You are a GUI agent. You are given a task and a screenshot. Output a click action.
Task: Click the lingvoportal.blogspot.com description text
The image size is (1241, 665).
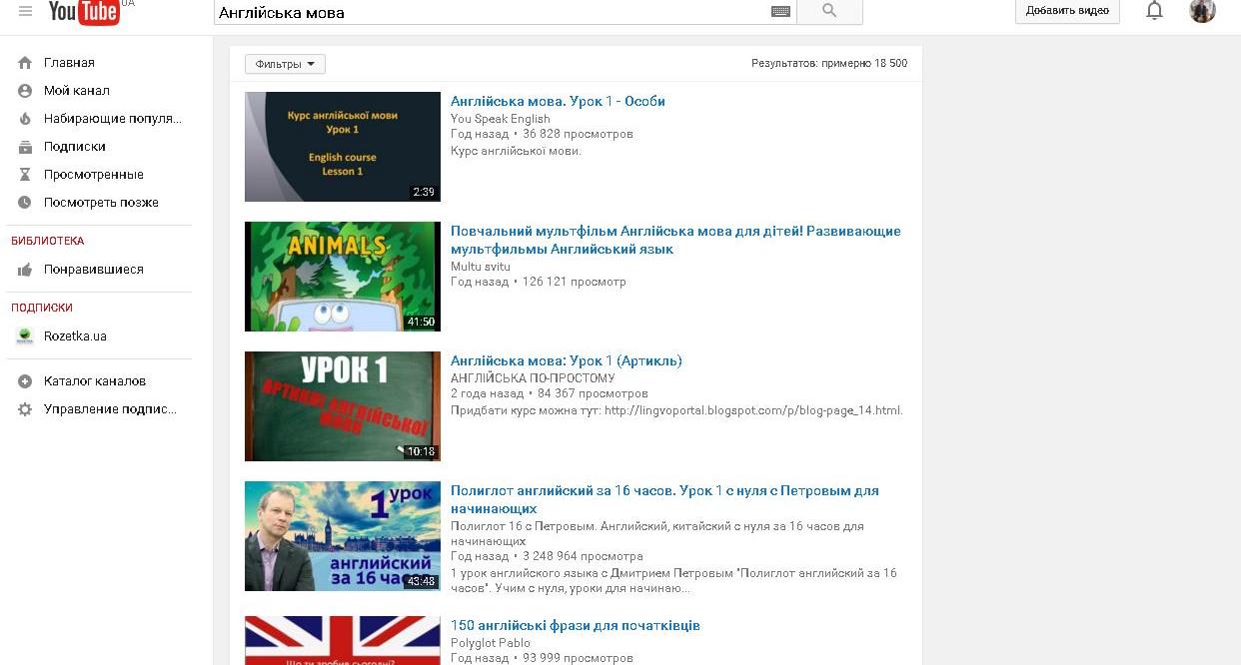[x=676, y=410]
